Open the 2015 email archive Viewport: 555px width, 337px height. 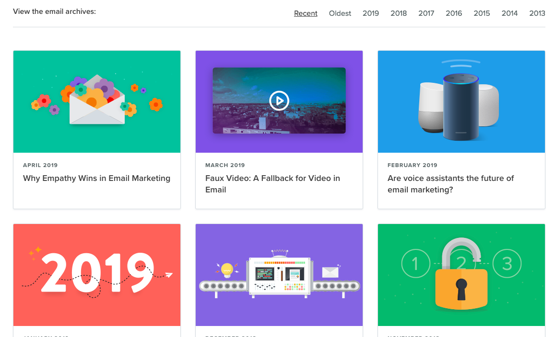[482, 13]
